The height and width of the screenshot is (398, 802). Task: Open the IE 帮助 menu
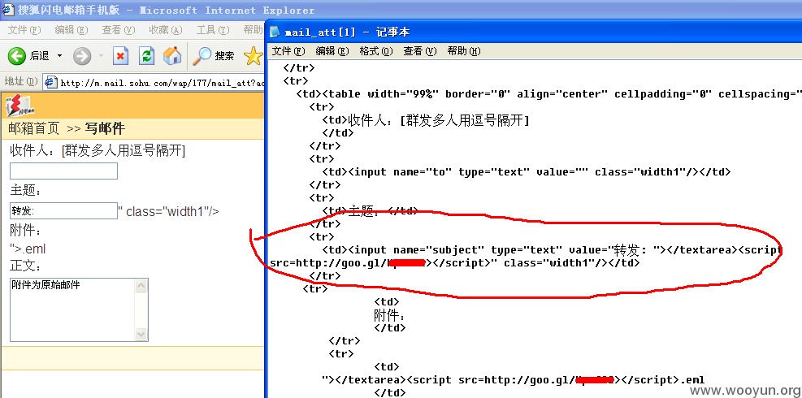[x=254, y=30]
